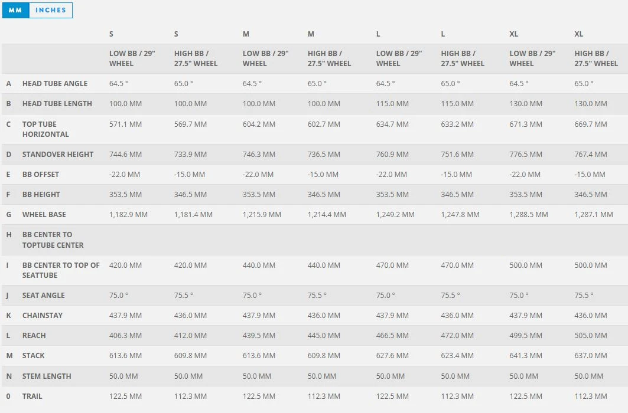Viewport: 628px width, 413px height.
Task: Click the BB Height row label
Action: [41, 195]
